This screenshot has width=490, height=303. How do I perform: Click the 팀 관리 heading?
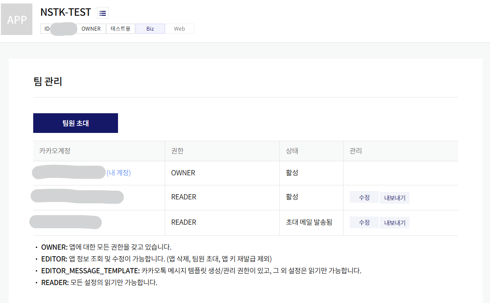tap(48, 81)
